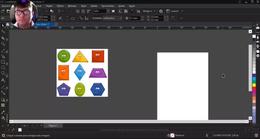Pick the yellow swatch in color palette
Image resolution: width=260 pixels, height=139 pixels.
pyautogui.click(x=254, y=85)
